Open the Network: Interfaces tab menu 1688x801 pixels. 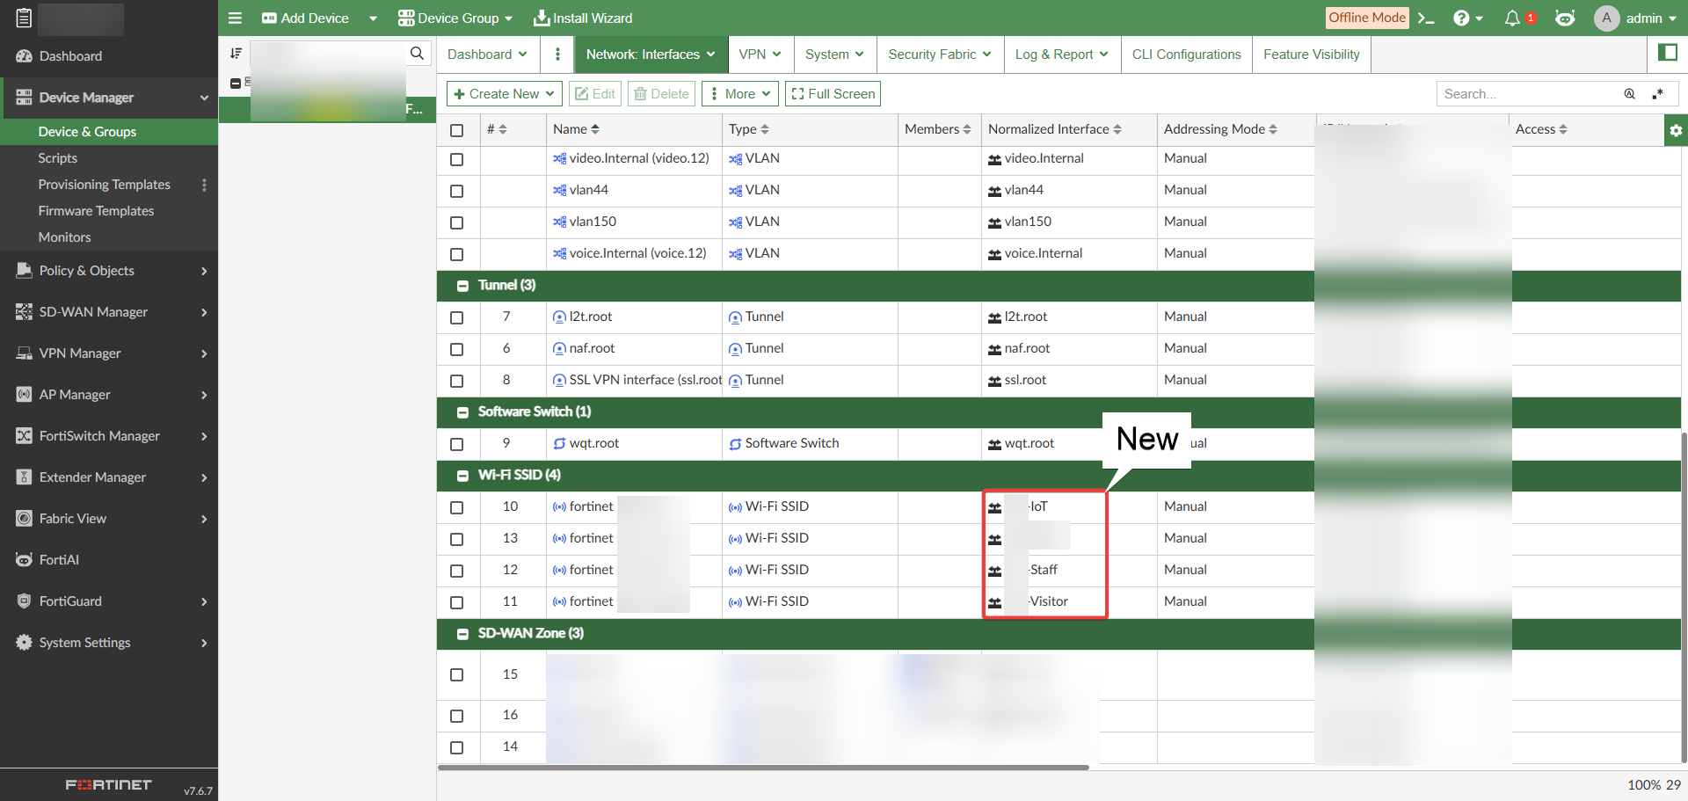click(x=651, y=54)
